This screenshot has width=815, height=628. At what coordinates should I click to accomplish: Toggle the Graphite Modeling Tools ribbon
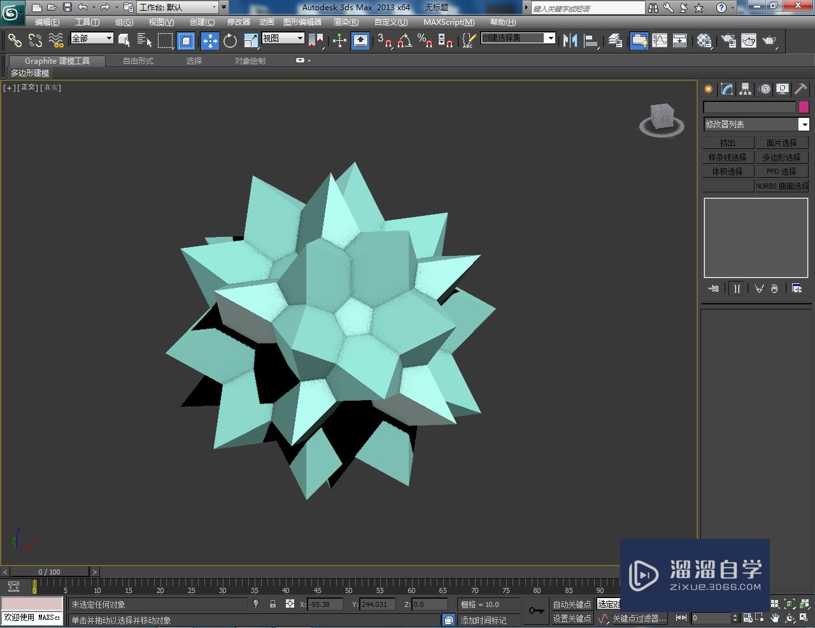pyautogui.click(x=639, y=41)
